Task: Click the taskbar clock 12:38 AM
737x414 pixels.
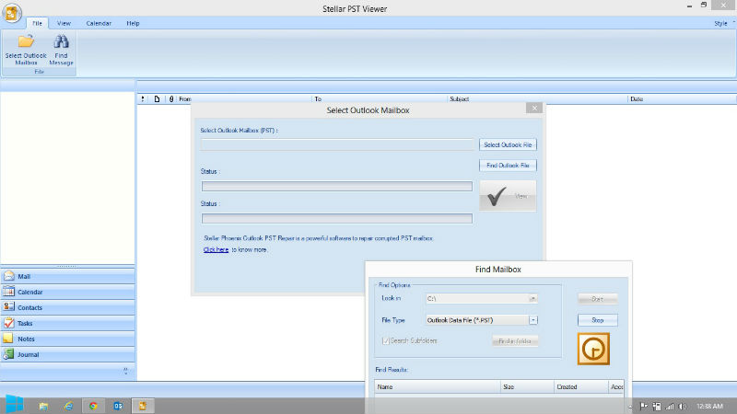Action: click(x=709, y=406)
